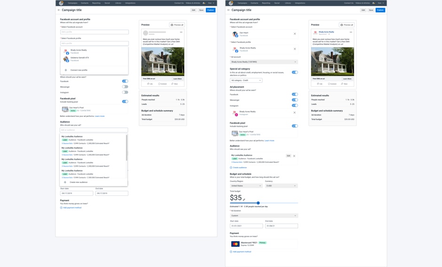The width and height of the screenshot is (442, 267).
Task: Click the audience dropdown scrollbar in left mockup
Action: click(126, 148)
